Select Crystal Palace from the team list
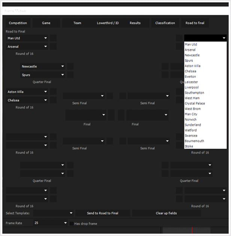 click(x=205, y=103)
